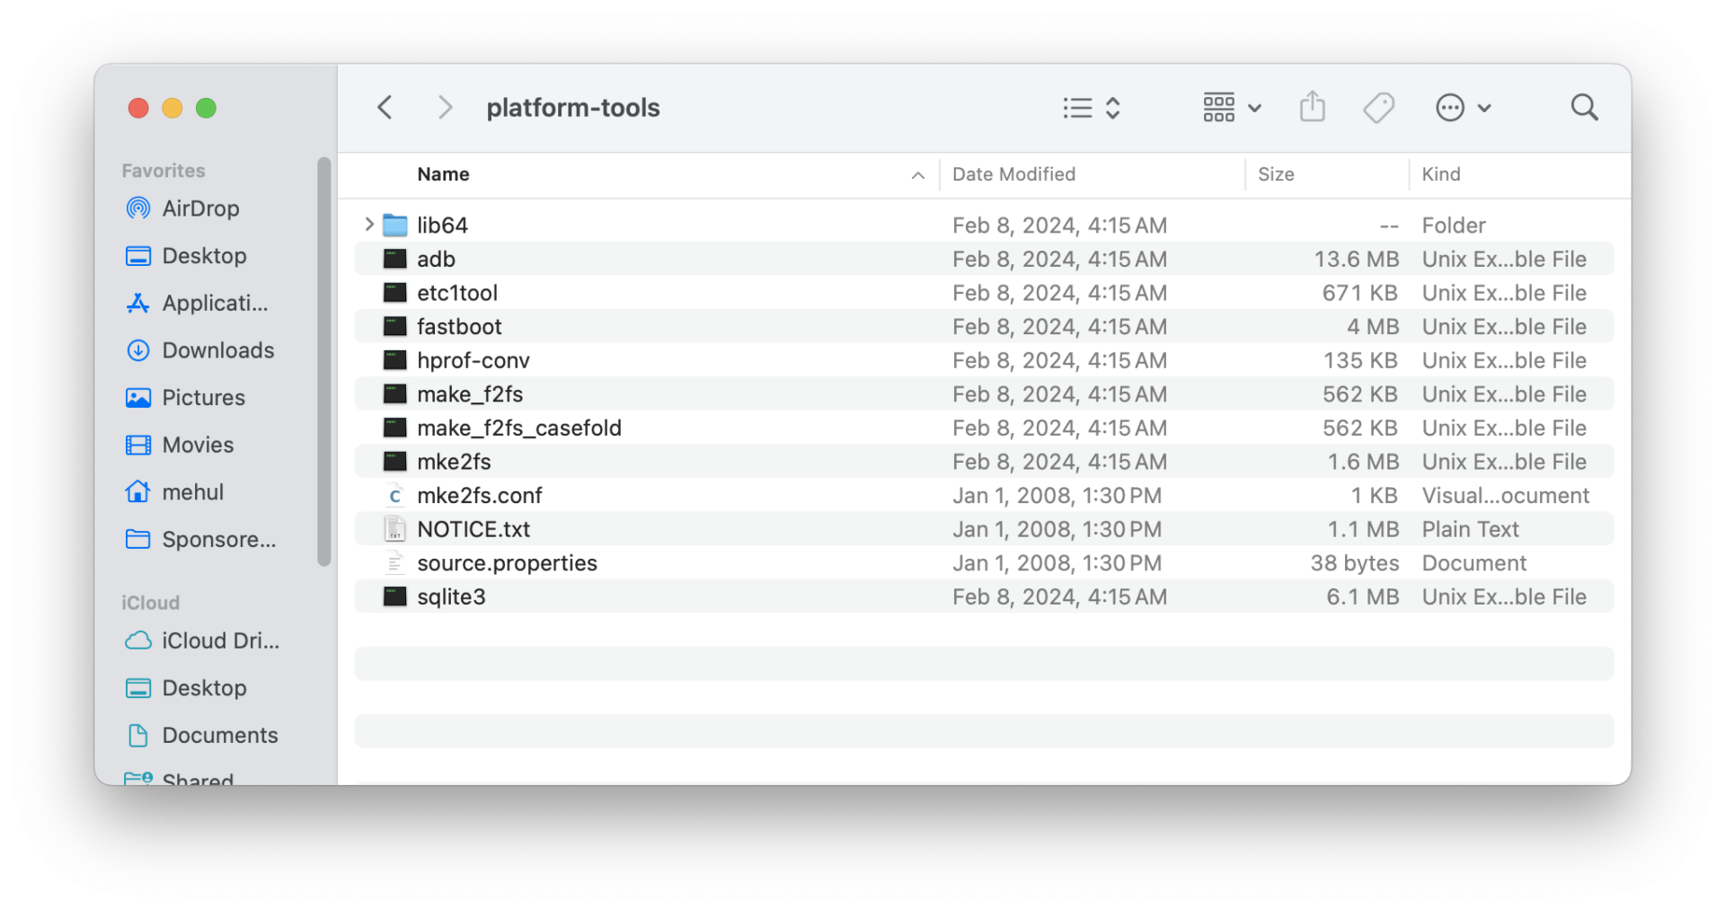Sort files by Date Modified
1725x910 pixels.
click(x=1013, y=174)
